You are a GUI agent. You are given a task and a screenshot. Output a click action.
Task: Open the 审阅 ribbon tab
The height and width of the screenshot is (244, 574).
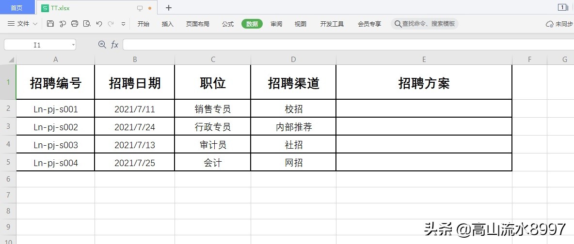[276, 24]
